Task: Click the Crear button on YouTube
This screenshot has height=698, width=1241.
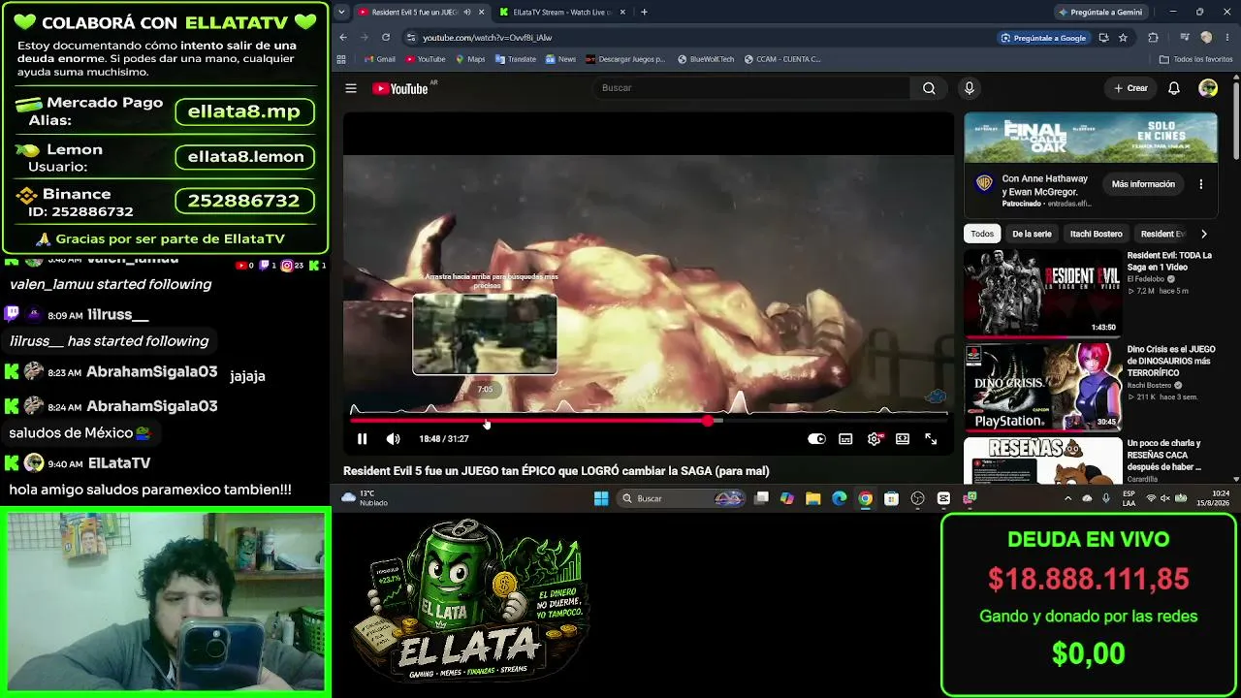Action: (x=1130, y=88)
